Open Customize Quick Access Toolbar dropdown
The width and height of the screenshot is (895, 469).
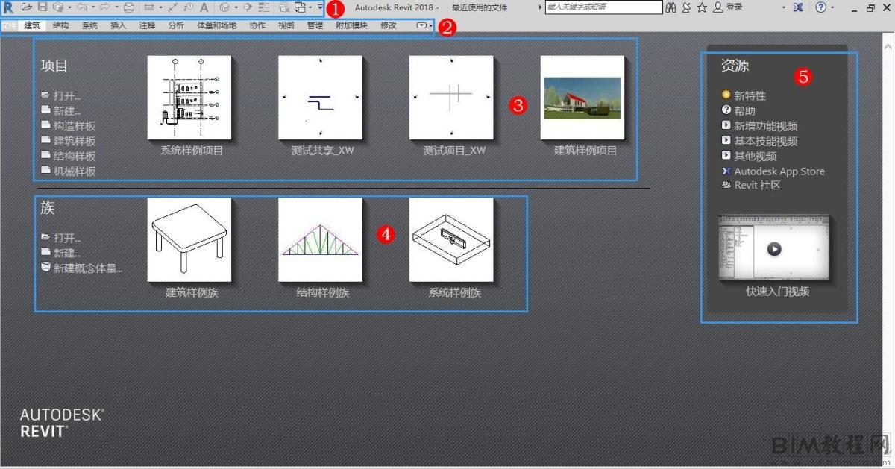[320, 7]
